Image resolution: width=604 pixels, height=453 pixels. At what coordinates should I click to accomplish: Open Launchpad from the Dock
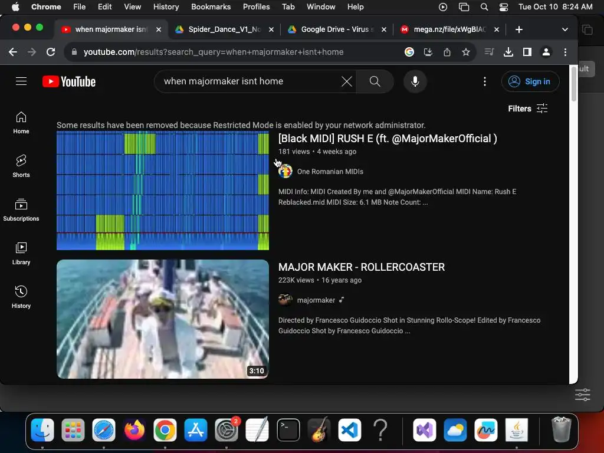[x=73, y=430]
